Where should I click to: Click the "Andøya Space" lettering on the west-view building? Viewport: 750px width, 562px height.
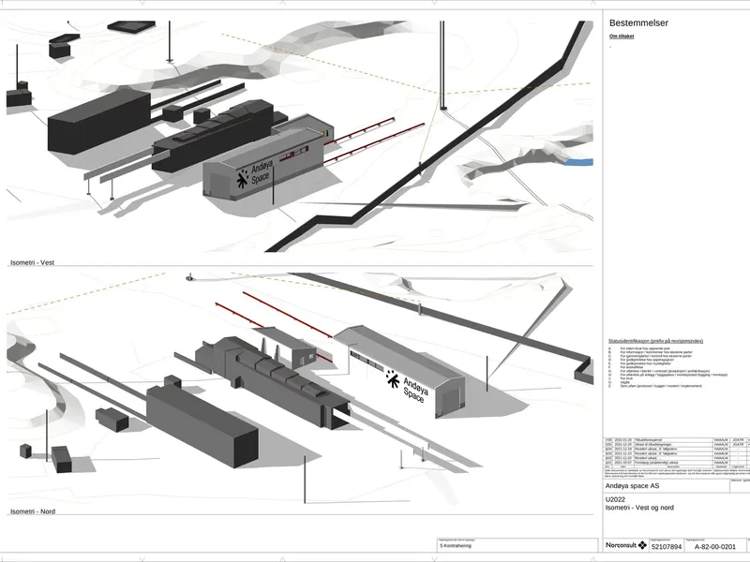pos(262,172)
